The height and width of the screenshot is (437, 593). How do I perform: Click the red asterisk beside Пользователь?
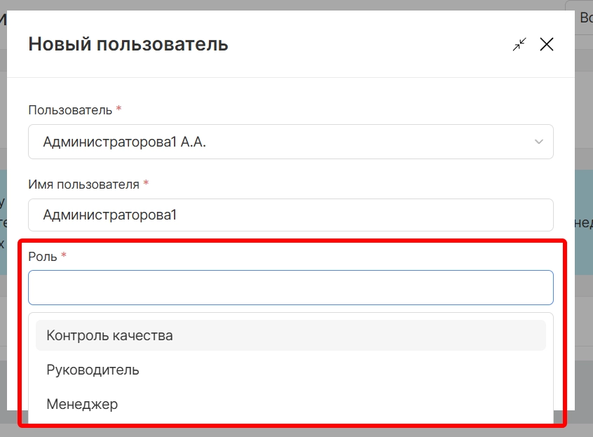point(118,109)
